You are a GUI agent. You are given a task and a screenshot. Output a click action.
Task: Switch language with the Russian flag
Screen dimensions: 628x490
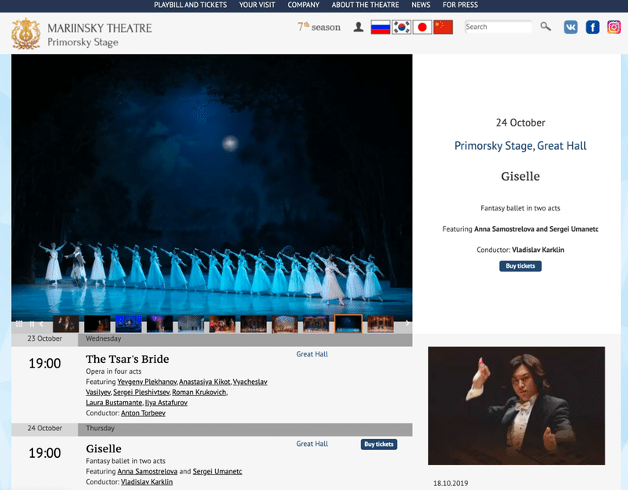(x=381, y=27)
